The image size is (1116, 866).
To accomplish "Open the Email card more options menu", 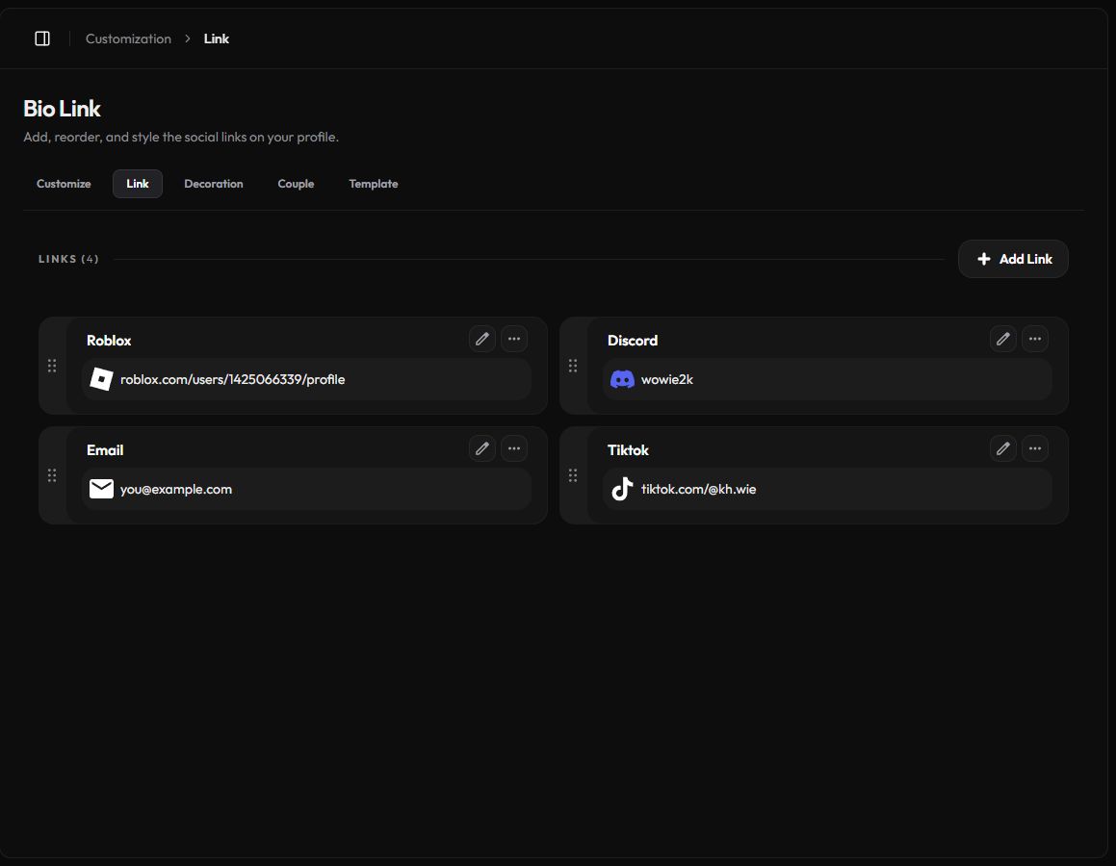I will [514, 448].
